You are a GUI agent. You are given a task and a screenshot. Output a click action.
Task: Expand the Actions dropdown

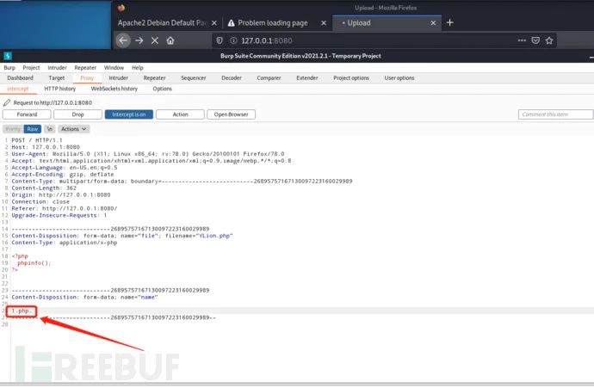[74, 129]
